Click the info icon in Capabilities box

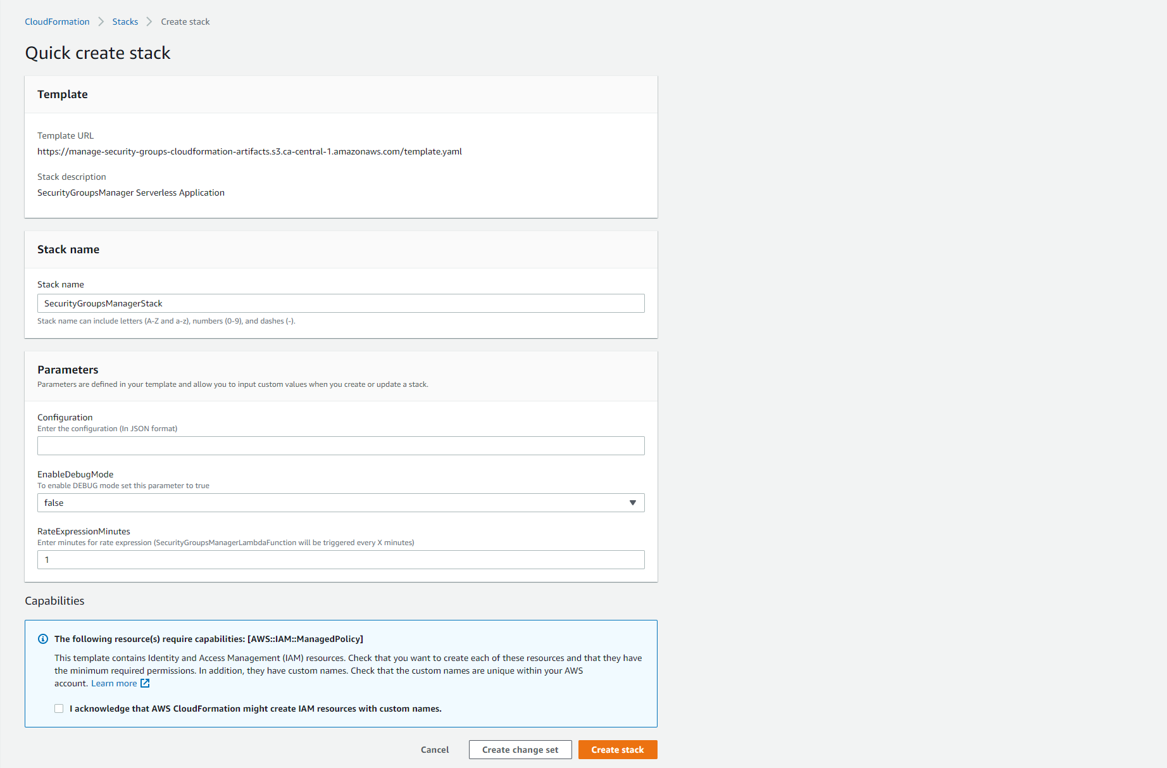point(43,639)
